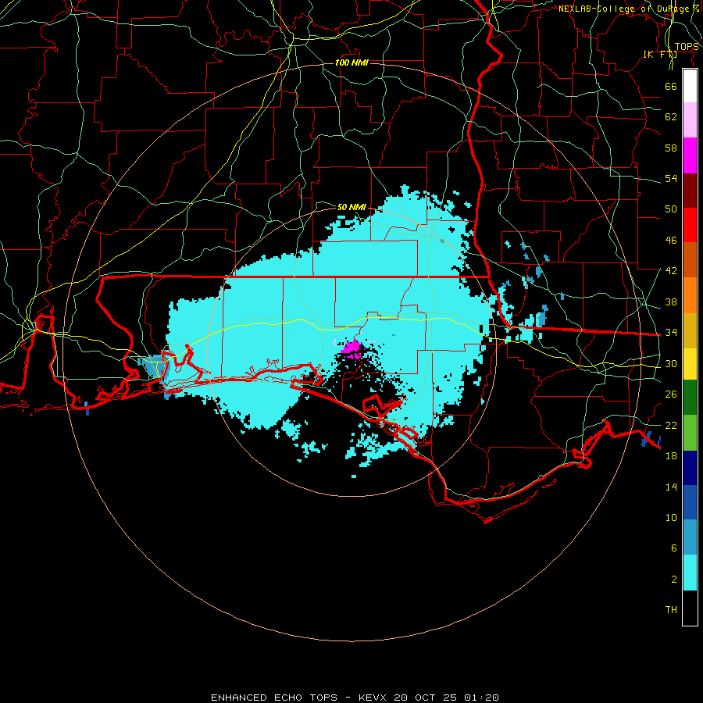Click the magenta 58 kft legend swatch
The image size is (703, 703).
(x=690, y=155)
